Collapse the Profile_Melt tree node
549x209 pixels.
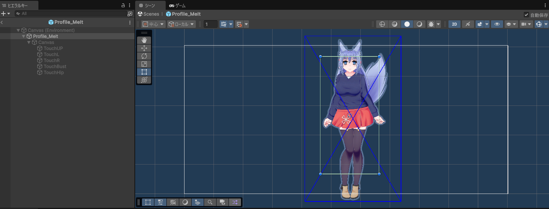23,36
